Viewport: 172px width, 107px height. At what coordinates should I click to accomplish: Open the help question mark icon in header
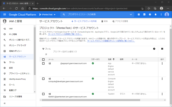150,14
